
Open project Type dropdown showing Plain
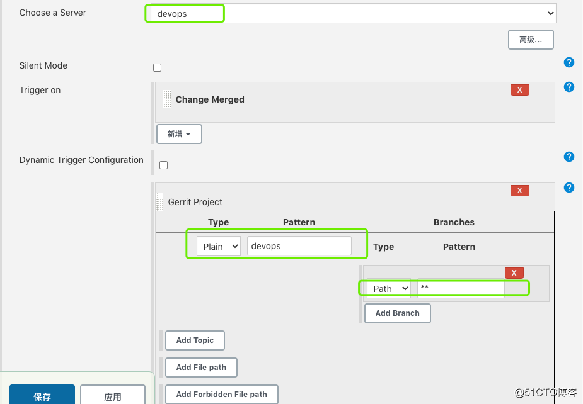[218, 246]
